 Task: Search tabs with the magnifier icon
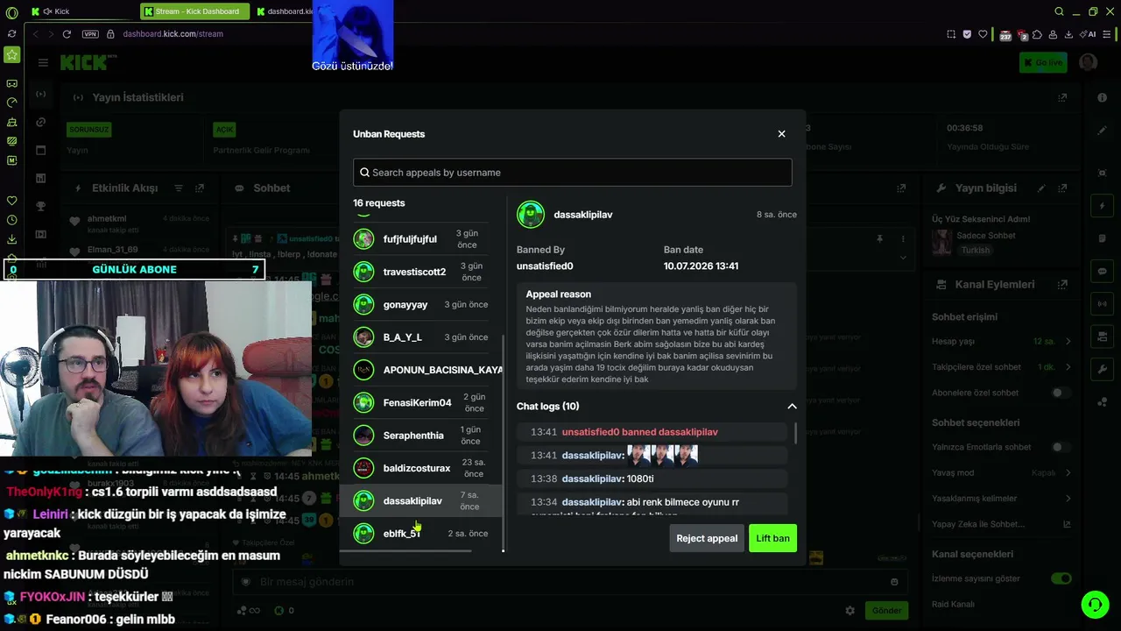coord(1059,11)
